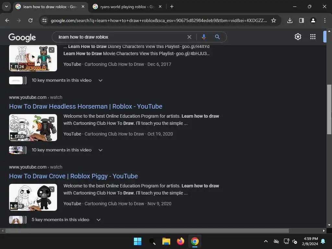Viewport: 332px width, 249px height.
Task: Launch Firefox from the taskbar
Action: click(180, 241)
